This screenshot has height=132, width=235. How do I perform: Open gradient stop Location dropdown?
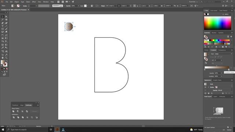pos(221,76)
